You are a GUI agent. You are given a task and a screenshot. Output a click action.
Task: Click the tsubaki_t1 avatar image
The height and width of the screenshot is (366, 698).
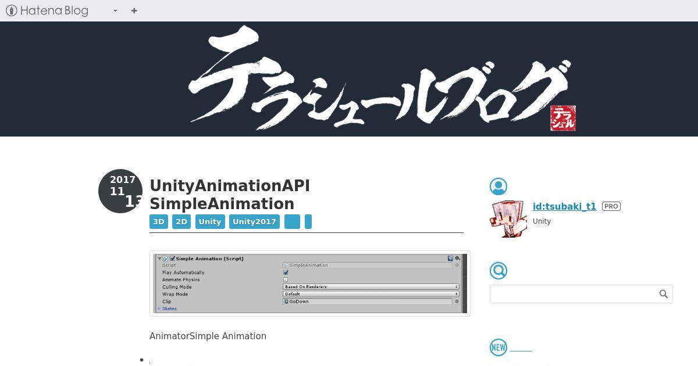pyautogui.click(x=509, y=219)
